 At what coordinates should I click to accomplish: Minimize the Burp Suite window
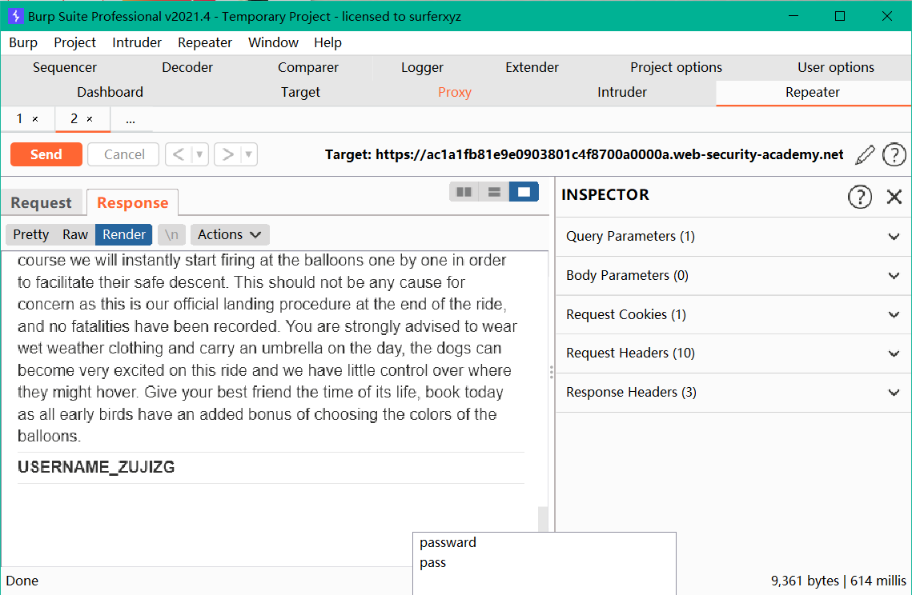coord(793,16)
